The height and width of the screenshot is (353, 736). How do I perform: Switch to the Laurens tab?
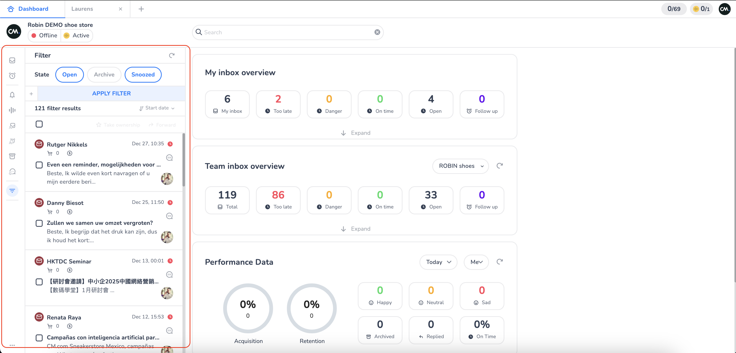click(x=82, y=9)
